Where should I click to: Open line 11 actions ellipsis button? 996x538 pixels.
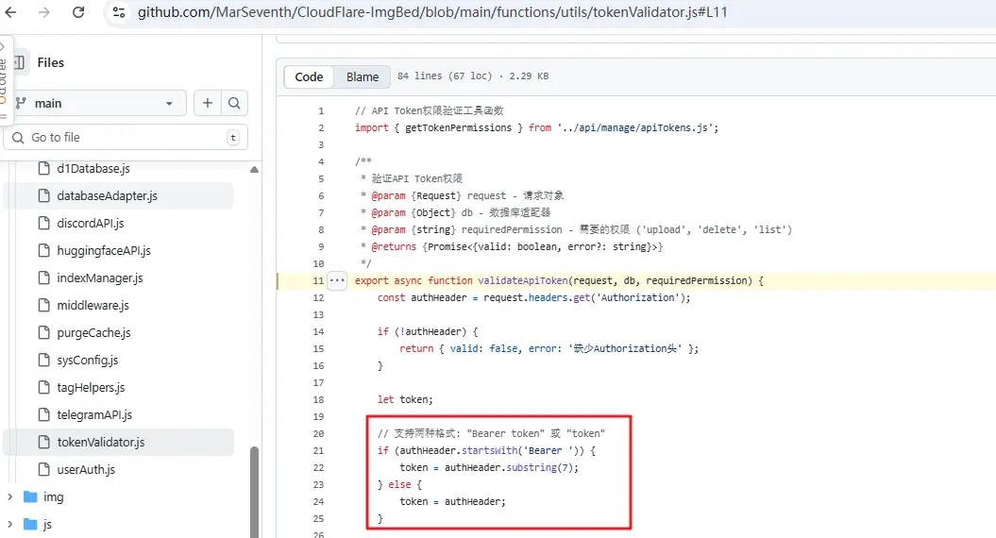pos(337,280)
